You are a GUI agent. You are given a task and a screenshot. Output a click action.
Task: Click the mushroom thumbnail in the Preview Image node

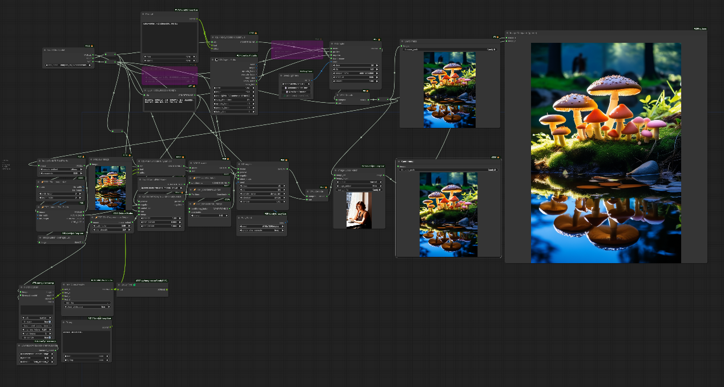pyautogui.click(x=110, y=188)
